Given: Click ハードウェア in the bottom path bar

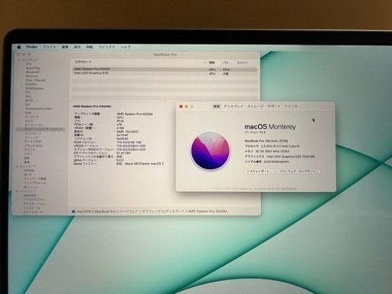Looking at the screenshot, I should click(x=129, y=211).
